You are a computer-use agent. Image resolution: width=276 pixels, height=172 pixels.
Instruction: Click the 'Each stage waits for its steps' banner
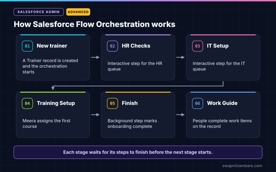pos(138,152)
